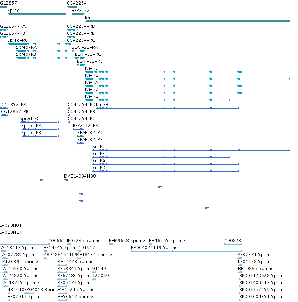Viewport: 298px width, 302px height.
Task: Click the BEAF-32-RA transcript label
Action: 85,47
